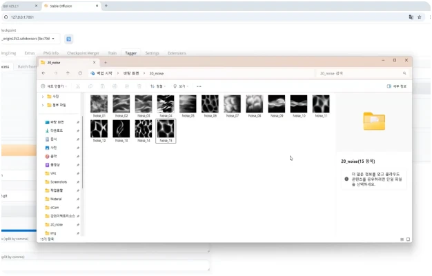The height and width of the screenshot is (276, 432).
Task: Select the Noise_04 thumbnail
Action: pos(166,103)
